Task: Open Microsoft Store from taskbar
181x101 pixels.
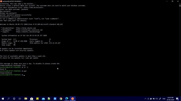Action: tap(32, 98)
